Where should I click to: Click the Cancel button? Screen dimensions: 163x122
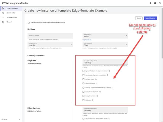(x=139, y=18)
